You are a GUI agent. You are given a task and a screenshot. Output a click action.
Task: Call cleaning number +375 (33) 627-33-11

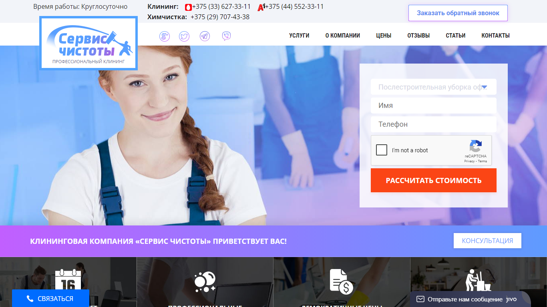(221, 7)
